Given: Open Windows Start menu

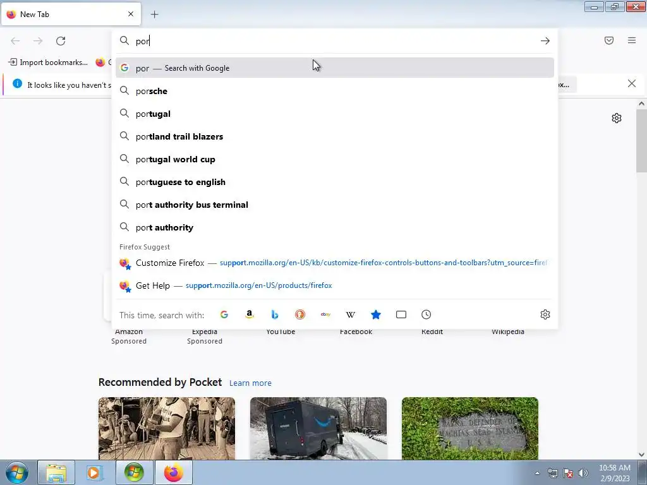Looking at the screenshot, I should click(x=16, y=472).
